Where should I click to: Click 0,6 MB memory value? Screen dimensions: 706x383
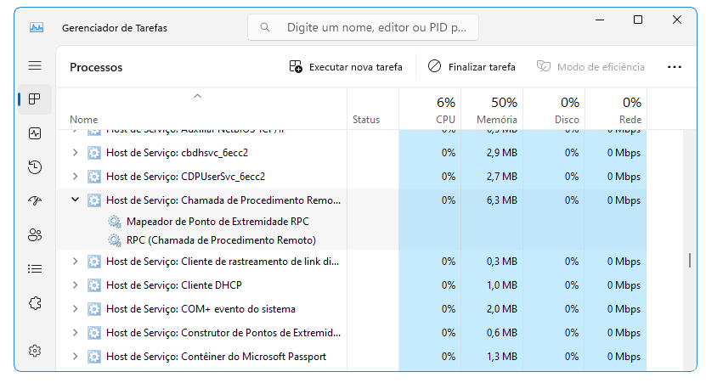point(501,333)
